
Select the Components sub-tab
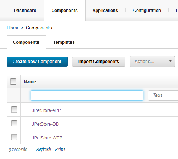(26, 42)
